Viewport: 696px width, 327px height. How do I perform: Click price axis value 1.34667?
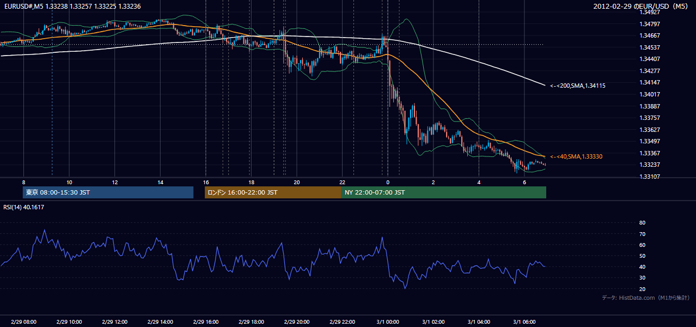(x=649, y=35)
